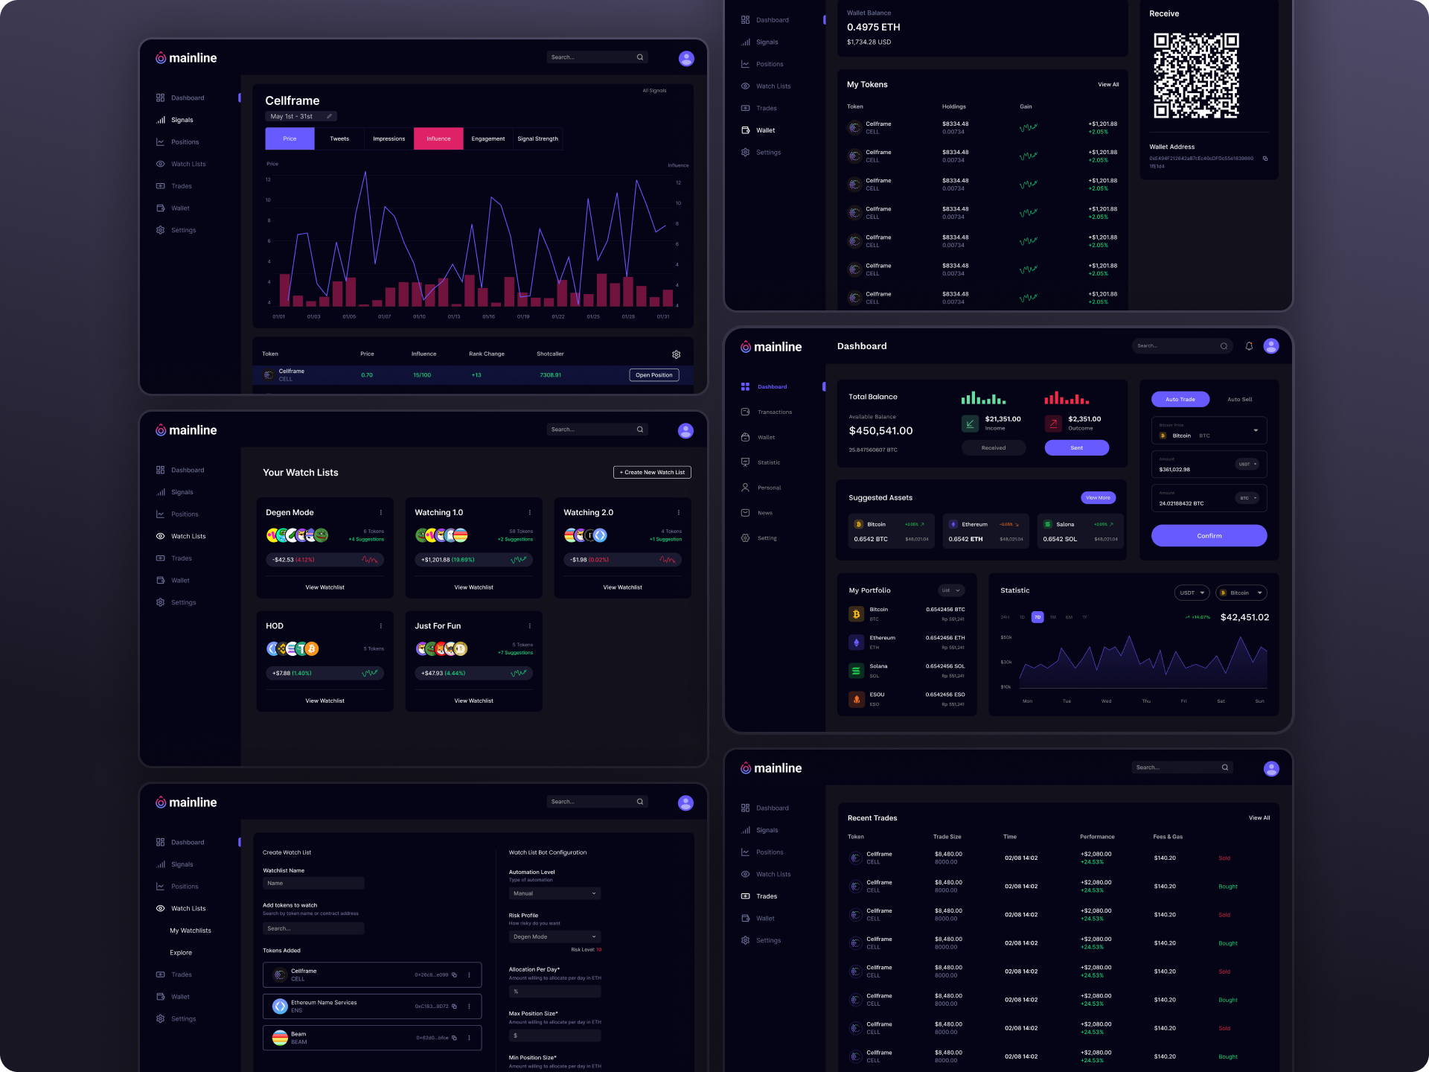Open the notifications bell in the Dashboard window

click(x=1249, y=346)
